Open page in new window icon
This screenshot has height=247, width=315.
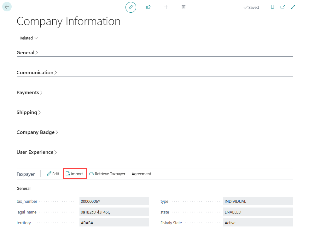pos(283,7)
